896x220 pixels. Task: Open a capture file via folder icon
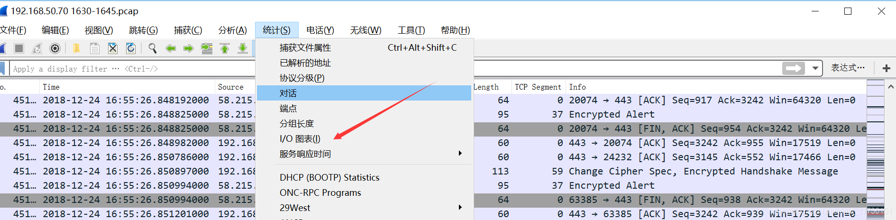(x=76, y=48)
